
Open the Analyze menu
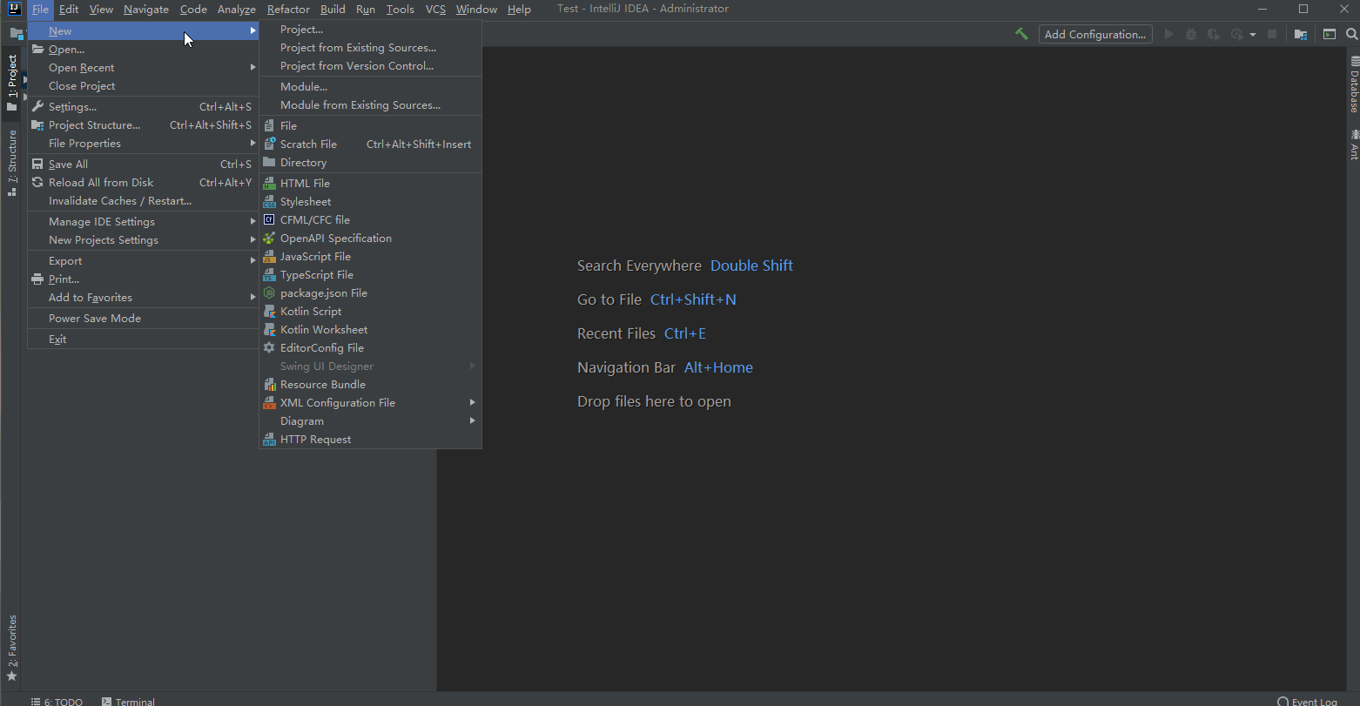(x=237, y=10)
